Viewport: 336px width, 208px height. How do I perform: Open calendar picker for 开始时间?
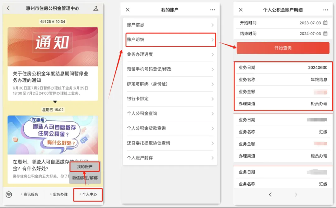[325, 23]
